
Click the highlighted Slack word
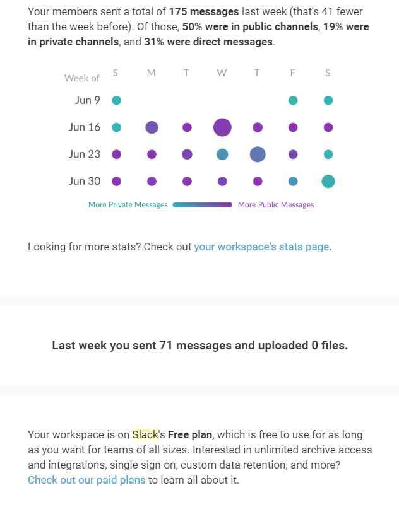pyautogui.click(x=145, y=434)
